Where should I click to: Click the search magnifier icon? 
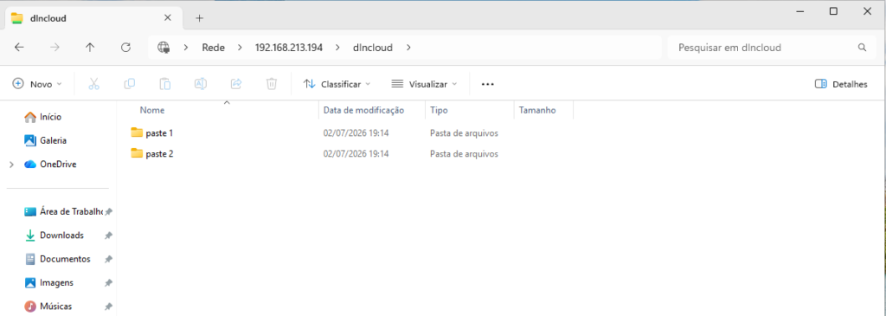pos(862,48)
